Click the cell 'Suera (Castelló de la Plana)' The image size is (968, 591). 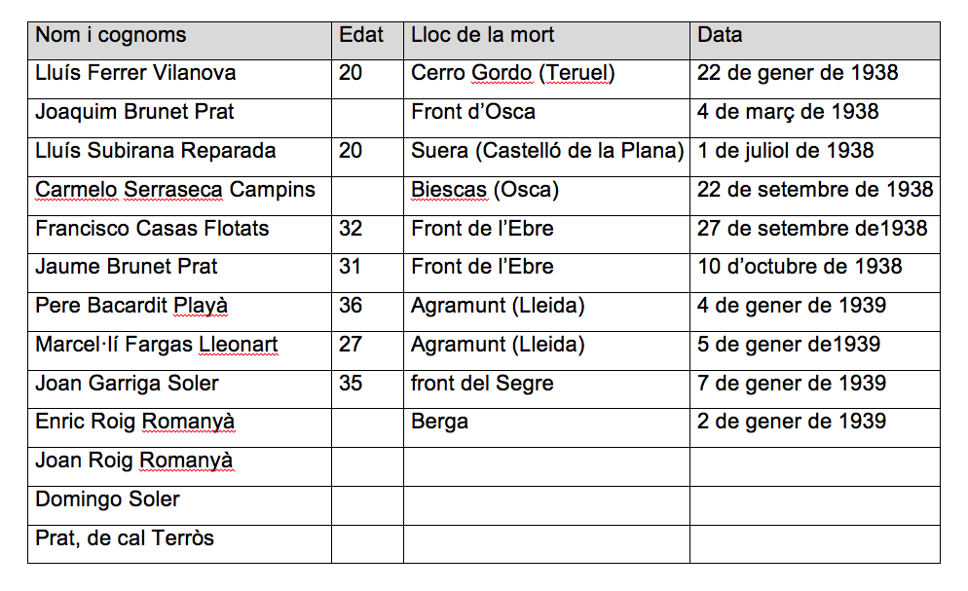point(546,157)
